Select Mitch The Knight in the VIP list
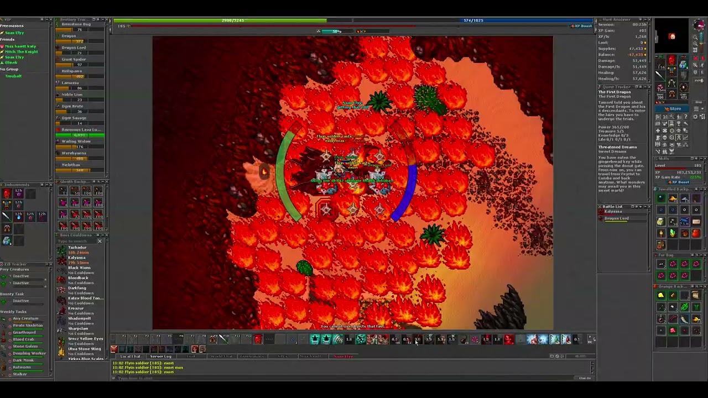The width and height of the screenshot is (708, 398). point(22,52)
